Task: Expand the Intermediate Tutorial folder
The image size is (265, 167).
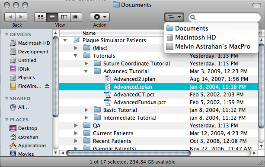Action: (x=86, y=118)
